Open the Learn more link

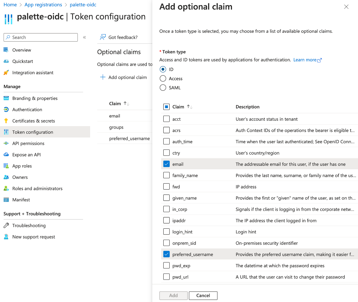tap(305, 60)
